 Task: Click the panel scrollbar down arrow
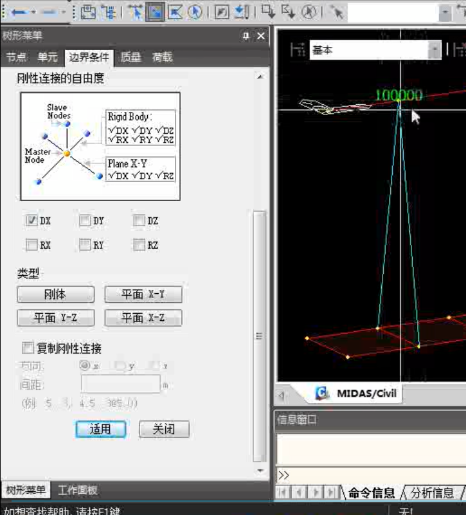(x=260, y=471)
